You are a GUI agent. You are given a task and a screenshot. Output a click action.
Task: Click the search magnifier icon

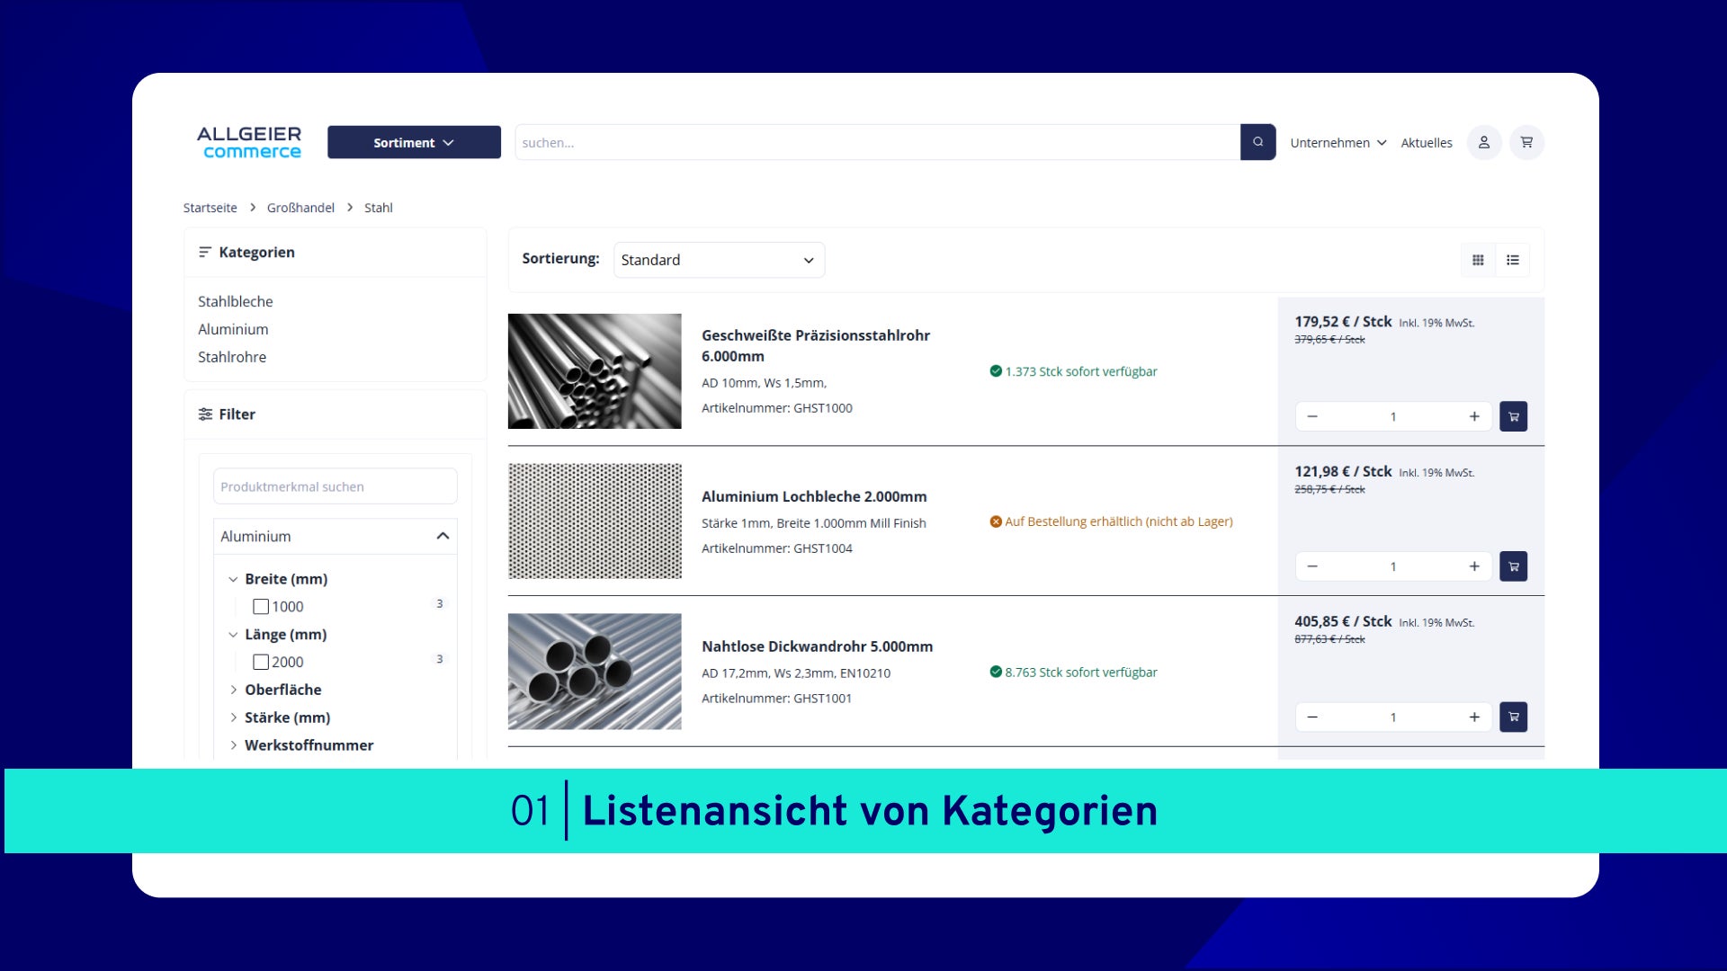click(1258, 142)
